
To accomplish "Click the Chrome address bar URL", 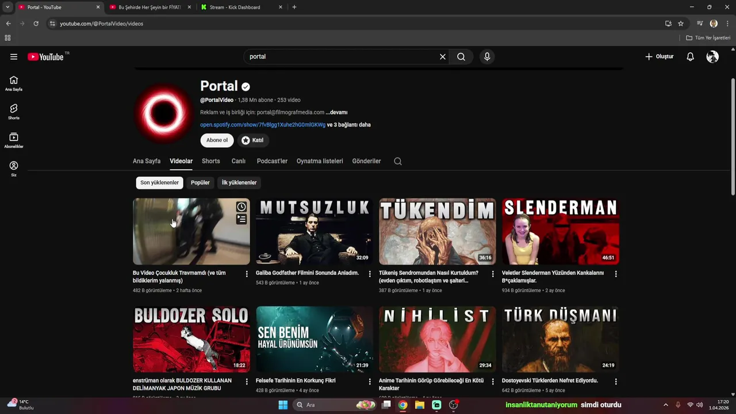I will [102, 24].
